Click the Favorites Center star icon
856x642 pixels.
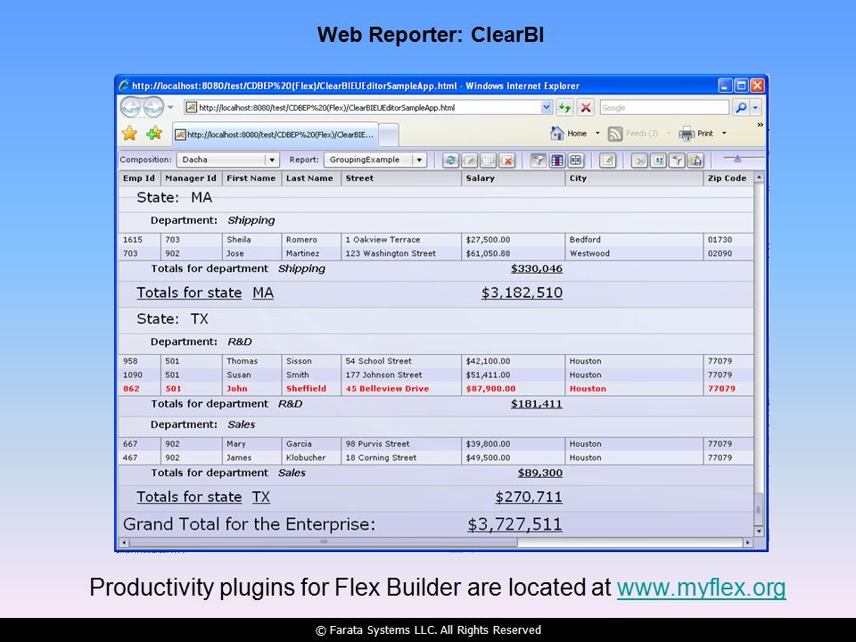[x=129, y=133]
